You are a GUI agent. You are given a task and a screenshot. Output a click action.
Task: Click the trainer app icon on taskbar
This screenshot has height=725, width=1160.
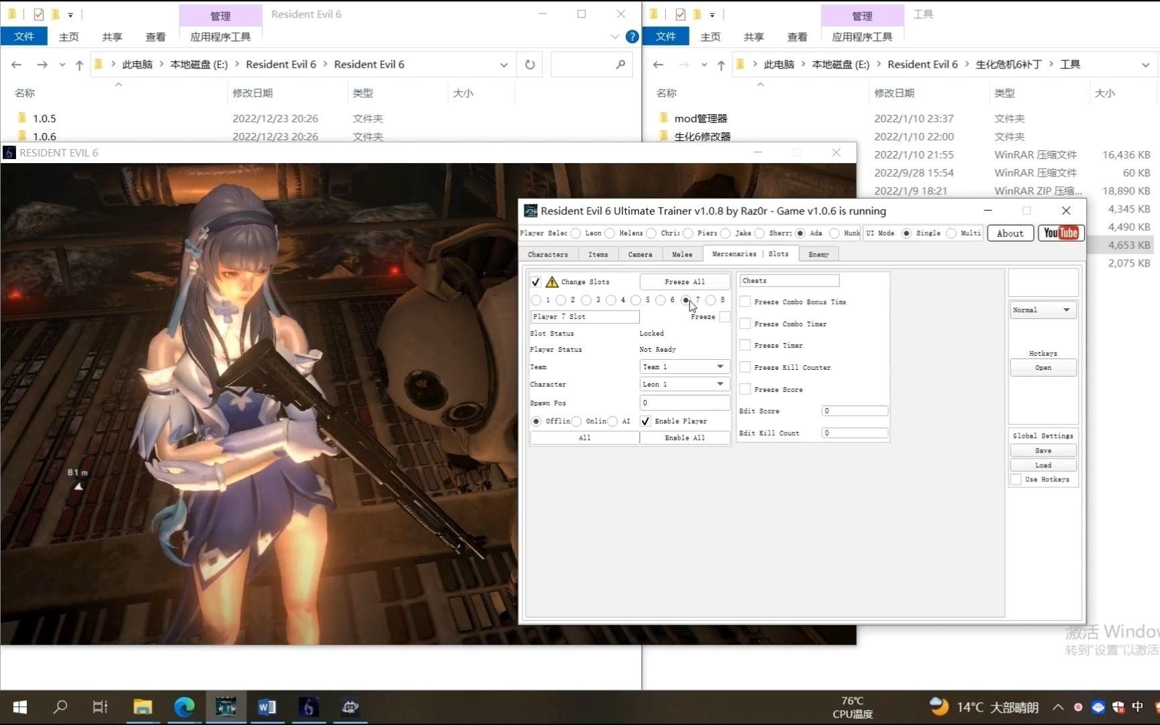point(226,707)
